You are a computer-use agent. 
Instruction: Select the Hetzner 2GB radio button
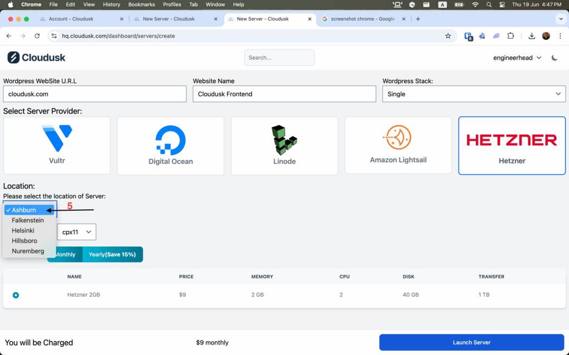16,295
